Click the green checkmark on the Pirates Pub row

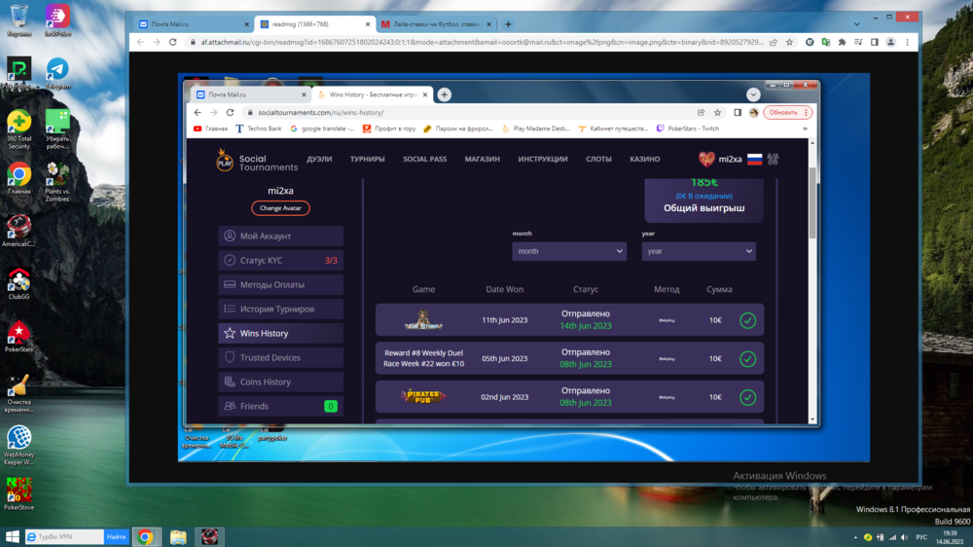[747, 397]
